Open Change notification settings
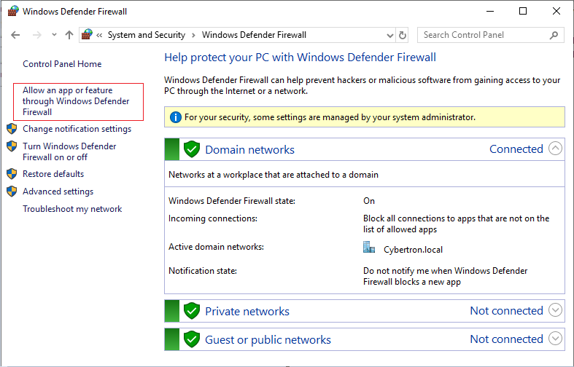This screenshot has width=574, height=367. pyautogui.click(x=77, y=129)
